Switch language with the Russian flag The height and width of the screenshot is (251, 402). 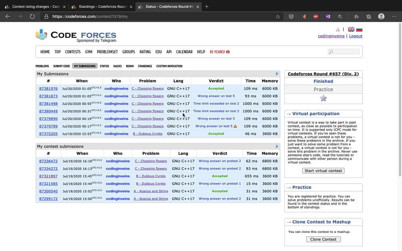point(359,29)
